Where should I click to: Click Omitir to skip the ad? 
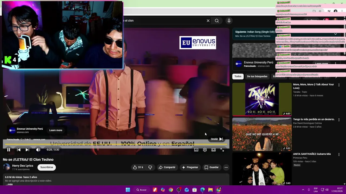pyautogui.click(x=217, y=139)
